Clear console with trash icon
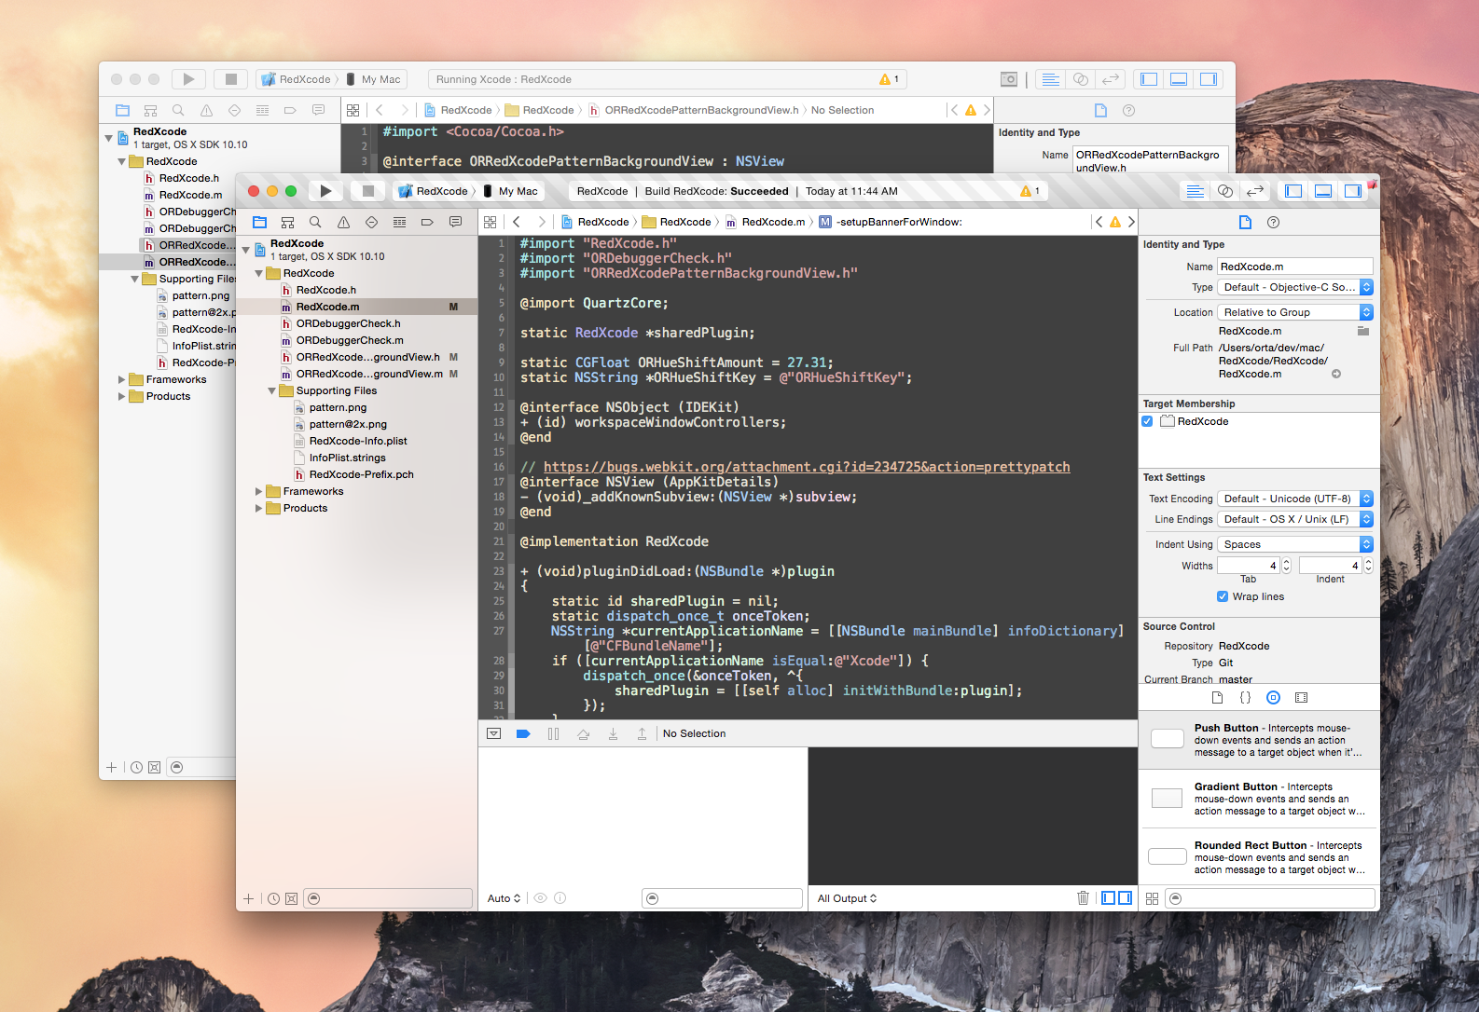This screenshot has width=1479, height=1012. 1083,898
